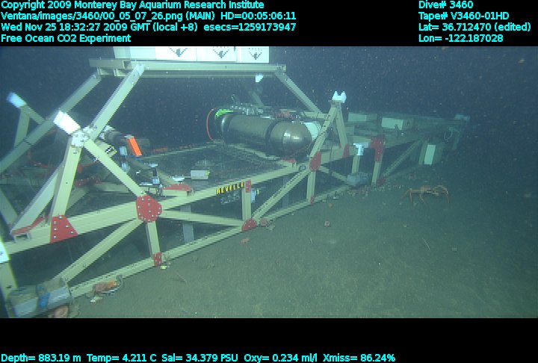Click the Dive# 3460 label
The width and height of the screenshot is (538, 363).
[445, 5]
